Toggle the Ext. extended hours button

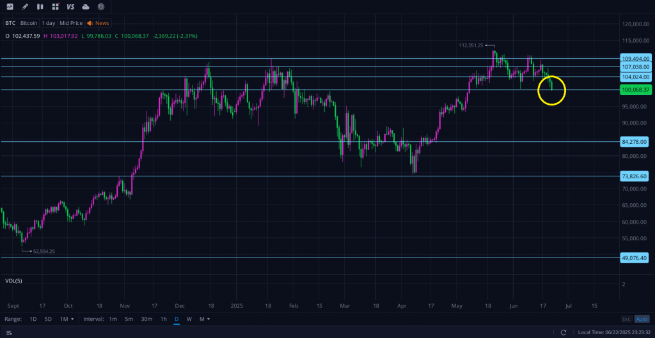[x=626, y=319]
